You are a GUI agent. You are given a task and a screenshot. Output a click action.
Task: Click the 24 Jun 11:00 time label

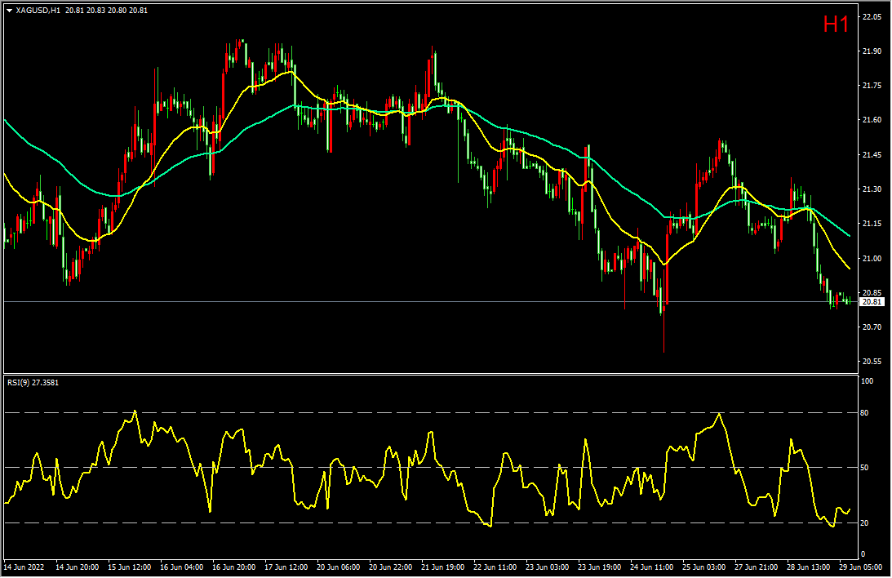pyautogui.click(x=652, y=567)
